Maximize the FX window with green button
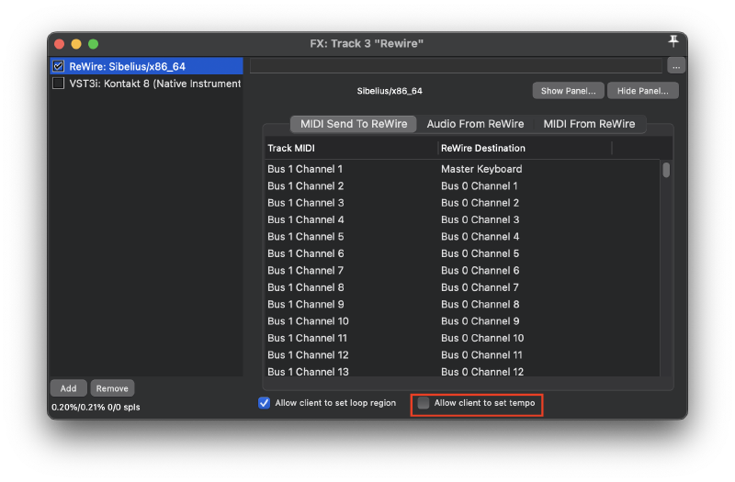This screenshot has height=482, width=735. pyautogui.click(x=94, y=44)
